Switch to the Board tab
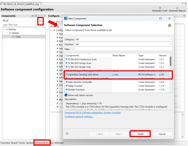Screen dimensions: 188x146 point(14,143)
